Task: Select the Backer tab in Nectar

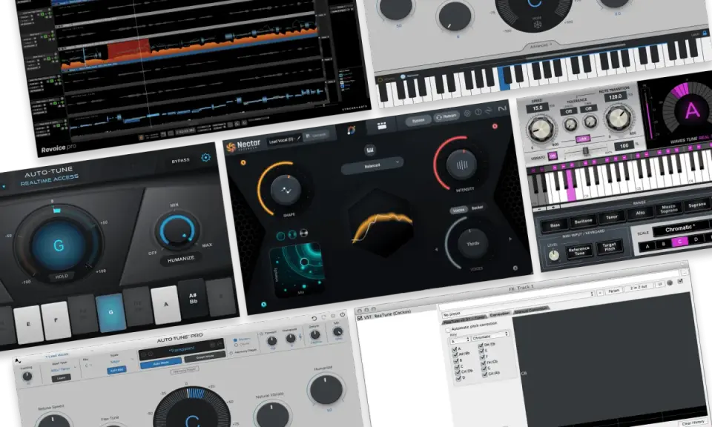Action: [477, 208]
